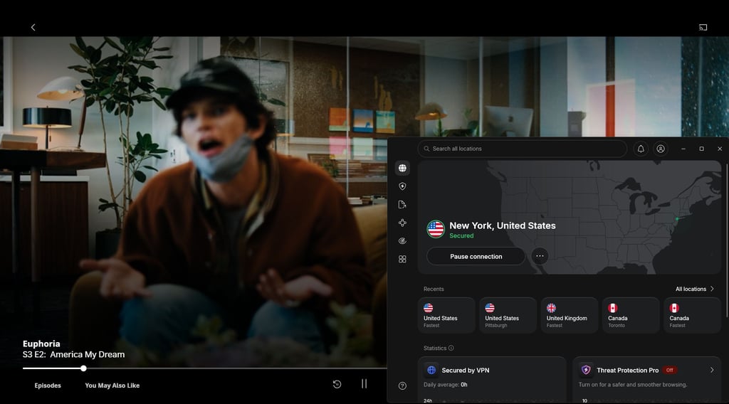Open All locations list

(695, 289)
